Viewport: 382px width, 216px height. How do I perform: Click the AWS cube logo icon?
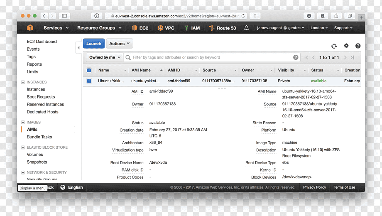[30, 28]
